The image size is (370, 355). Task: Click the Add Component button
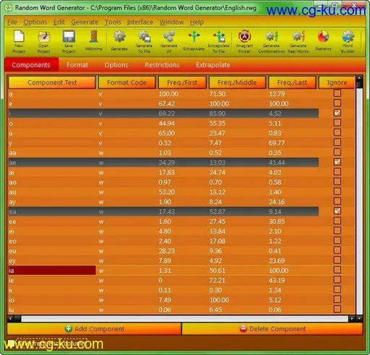pyautogui.click(x=94, y=329)
